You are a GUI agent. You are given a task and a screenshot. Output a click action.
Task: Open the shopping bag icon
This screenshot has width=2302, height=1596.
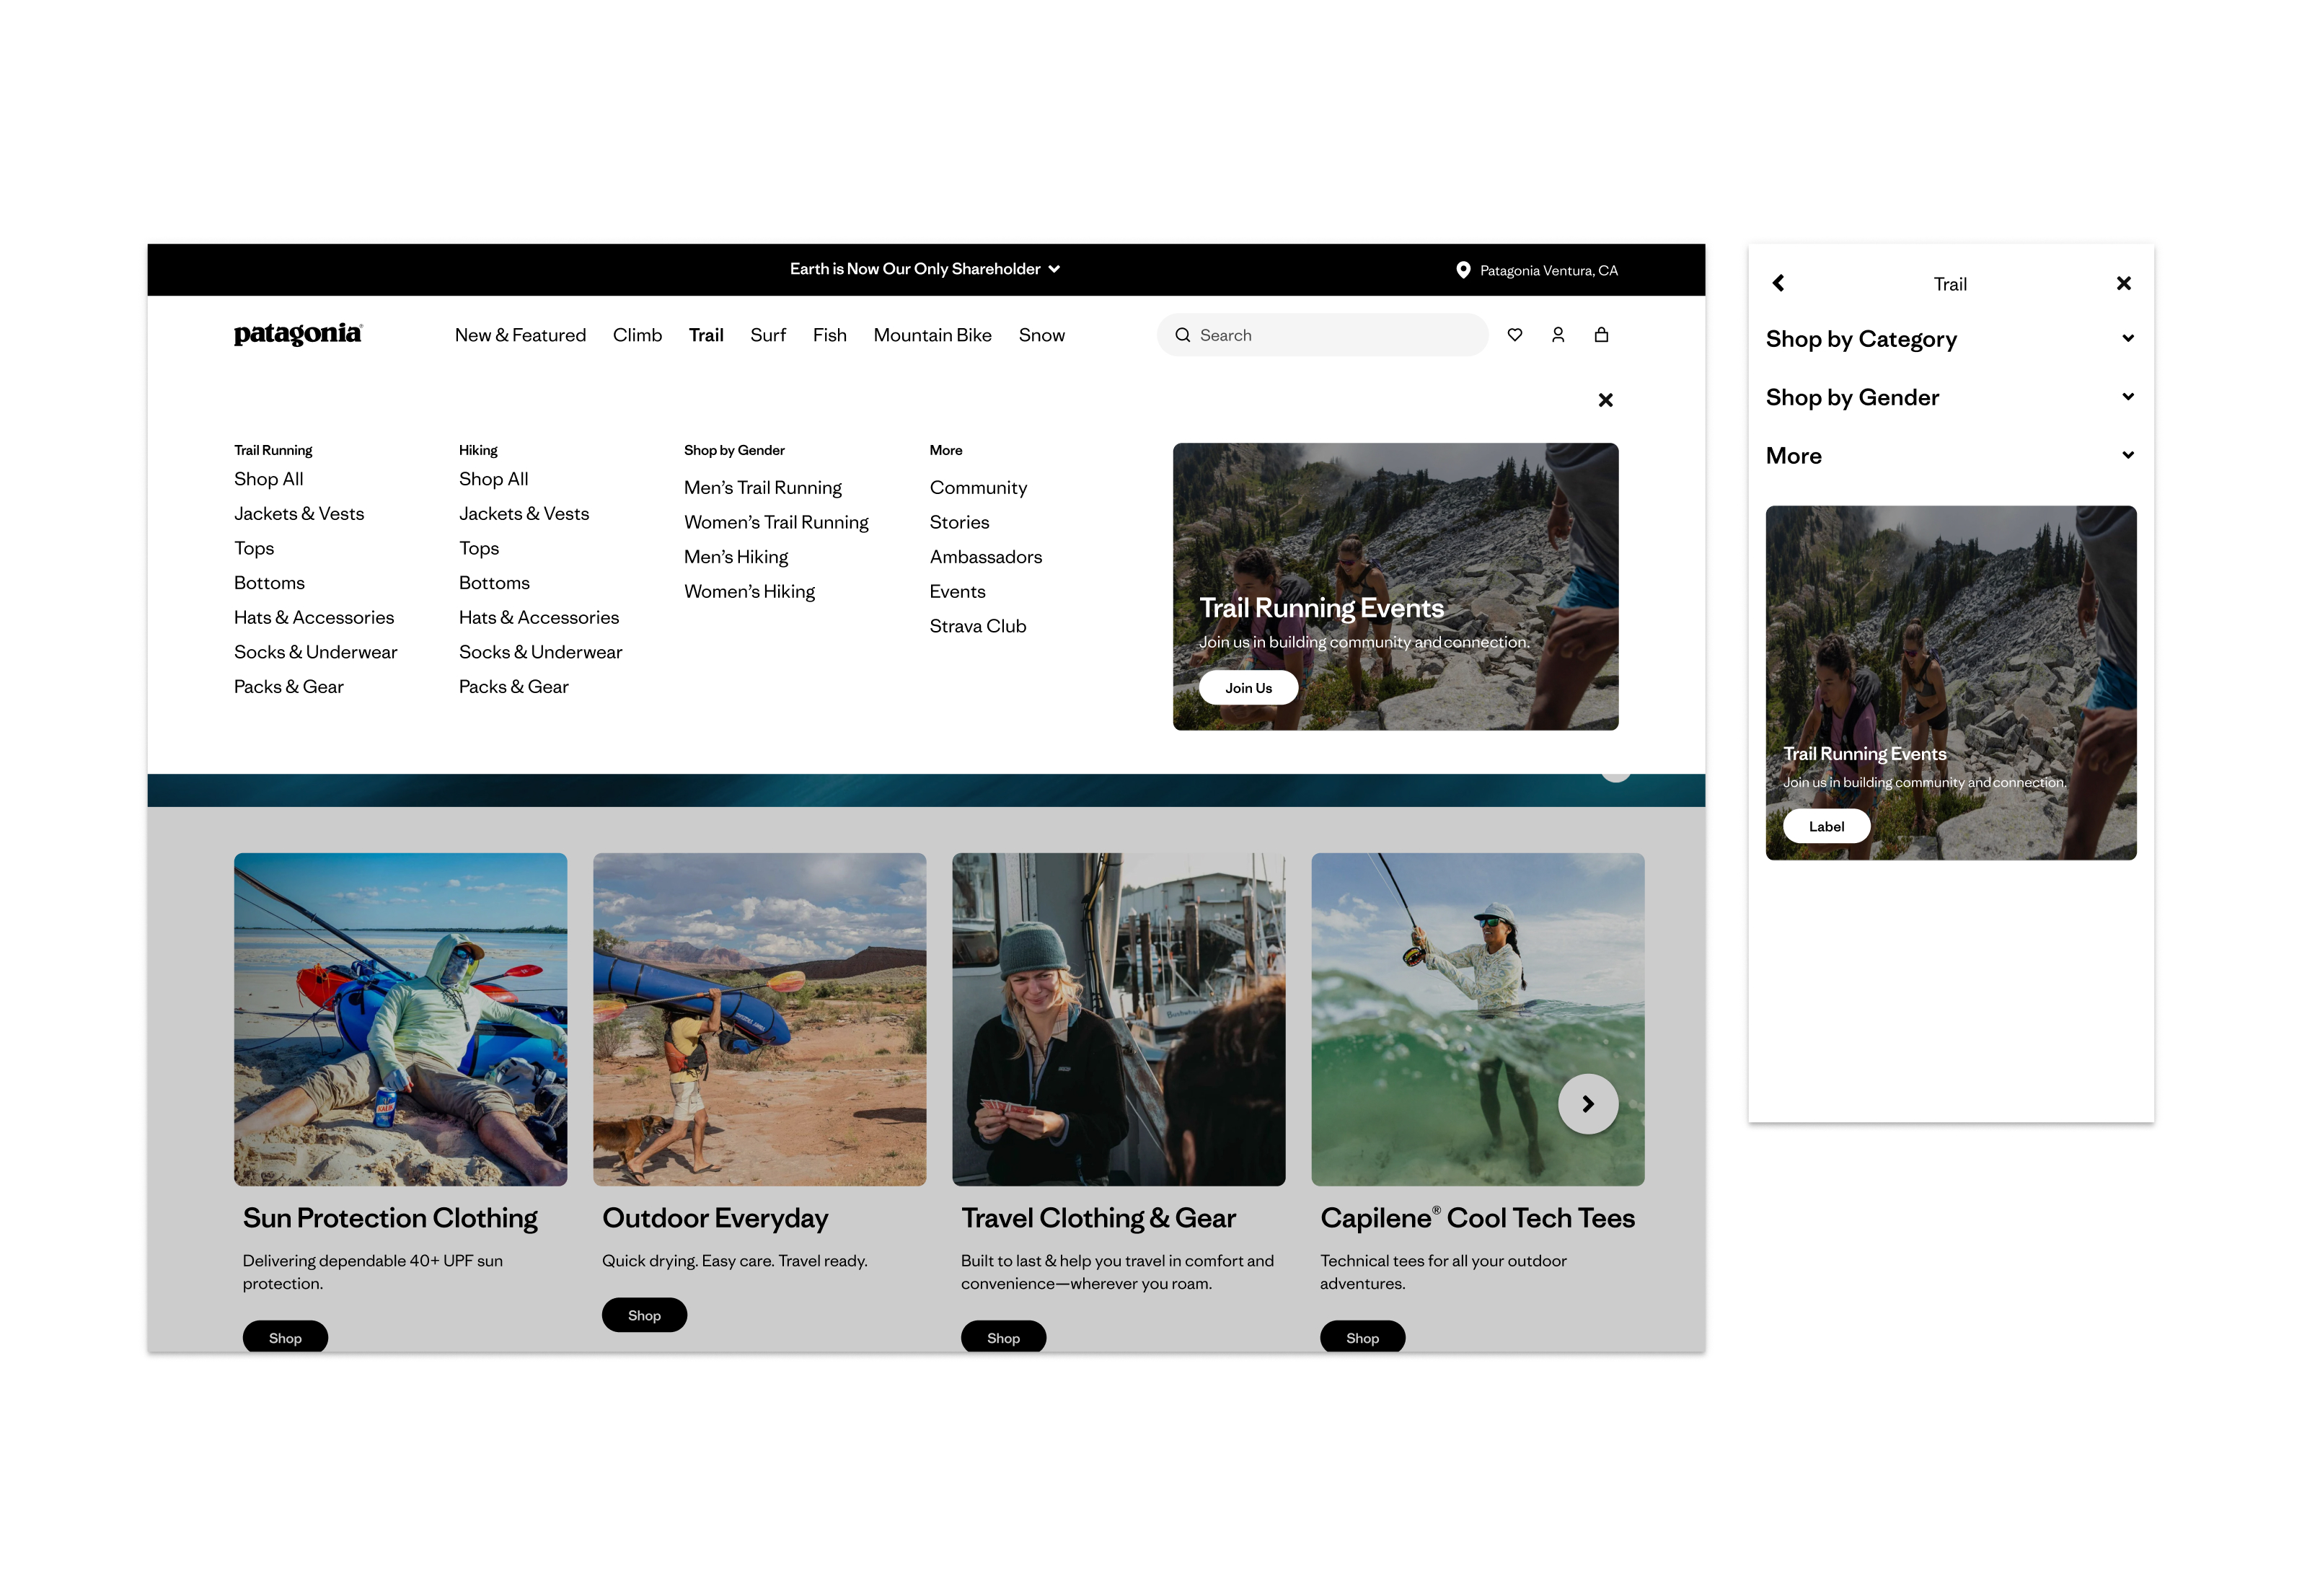click(1600, 335)
